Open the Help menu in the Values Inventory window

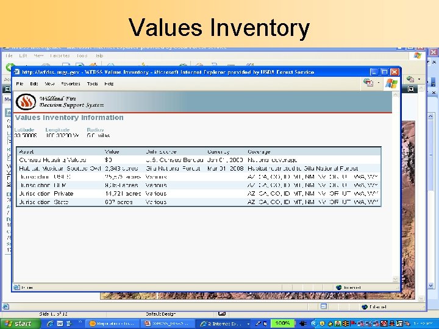(109, 83)
